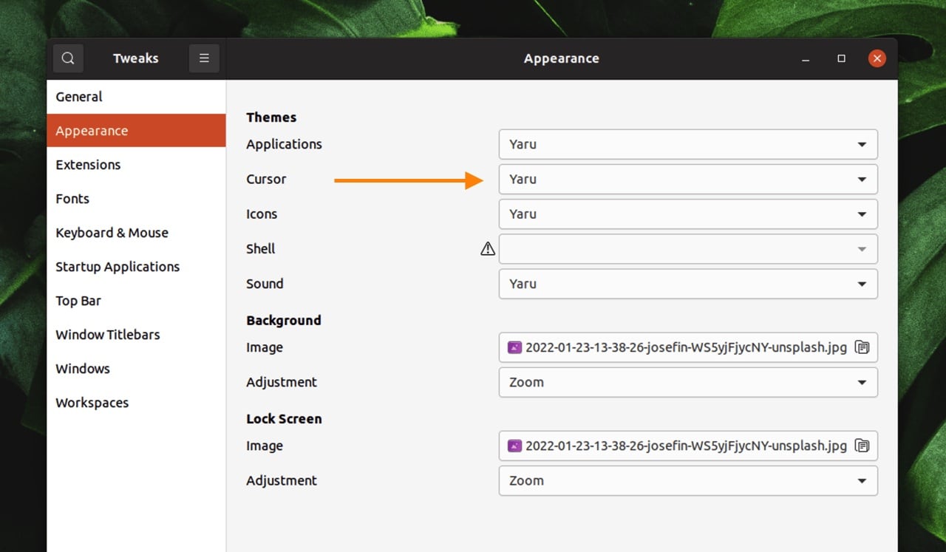The height and width of the screenshot is (552, 946).
Task: Open Startup Applications in the sidebar
Action: click(x=136, y=267)
